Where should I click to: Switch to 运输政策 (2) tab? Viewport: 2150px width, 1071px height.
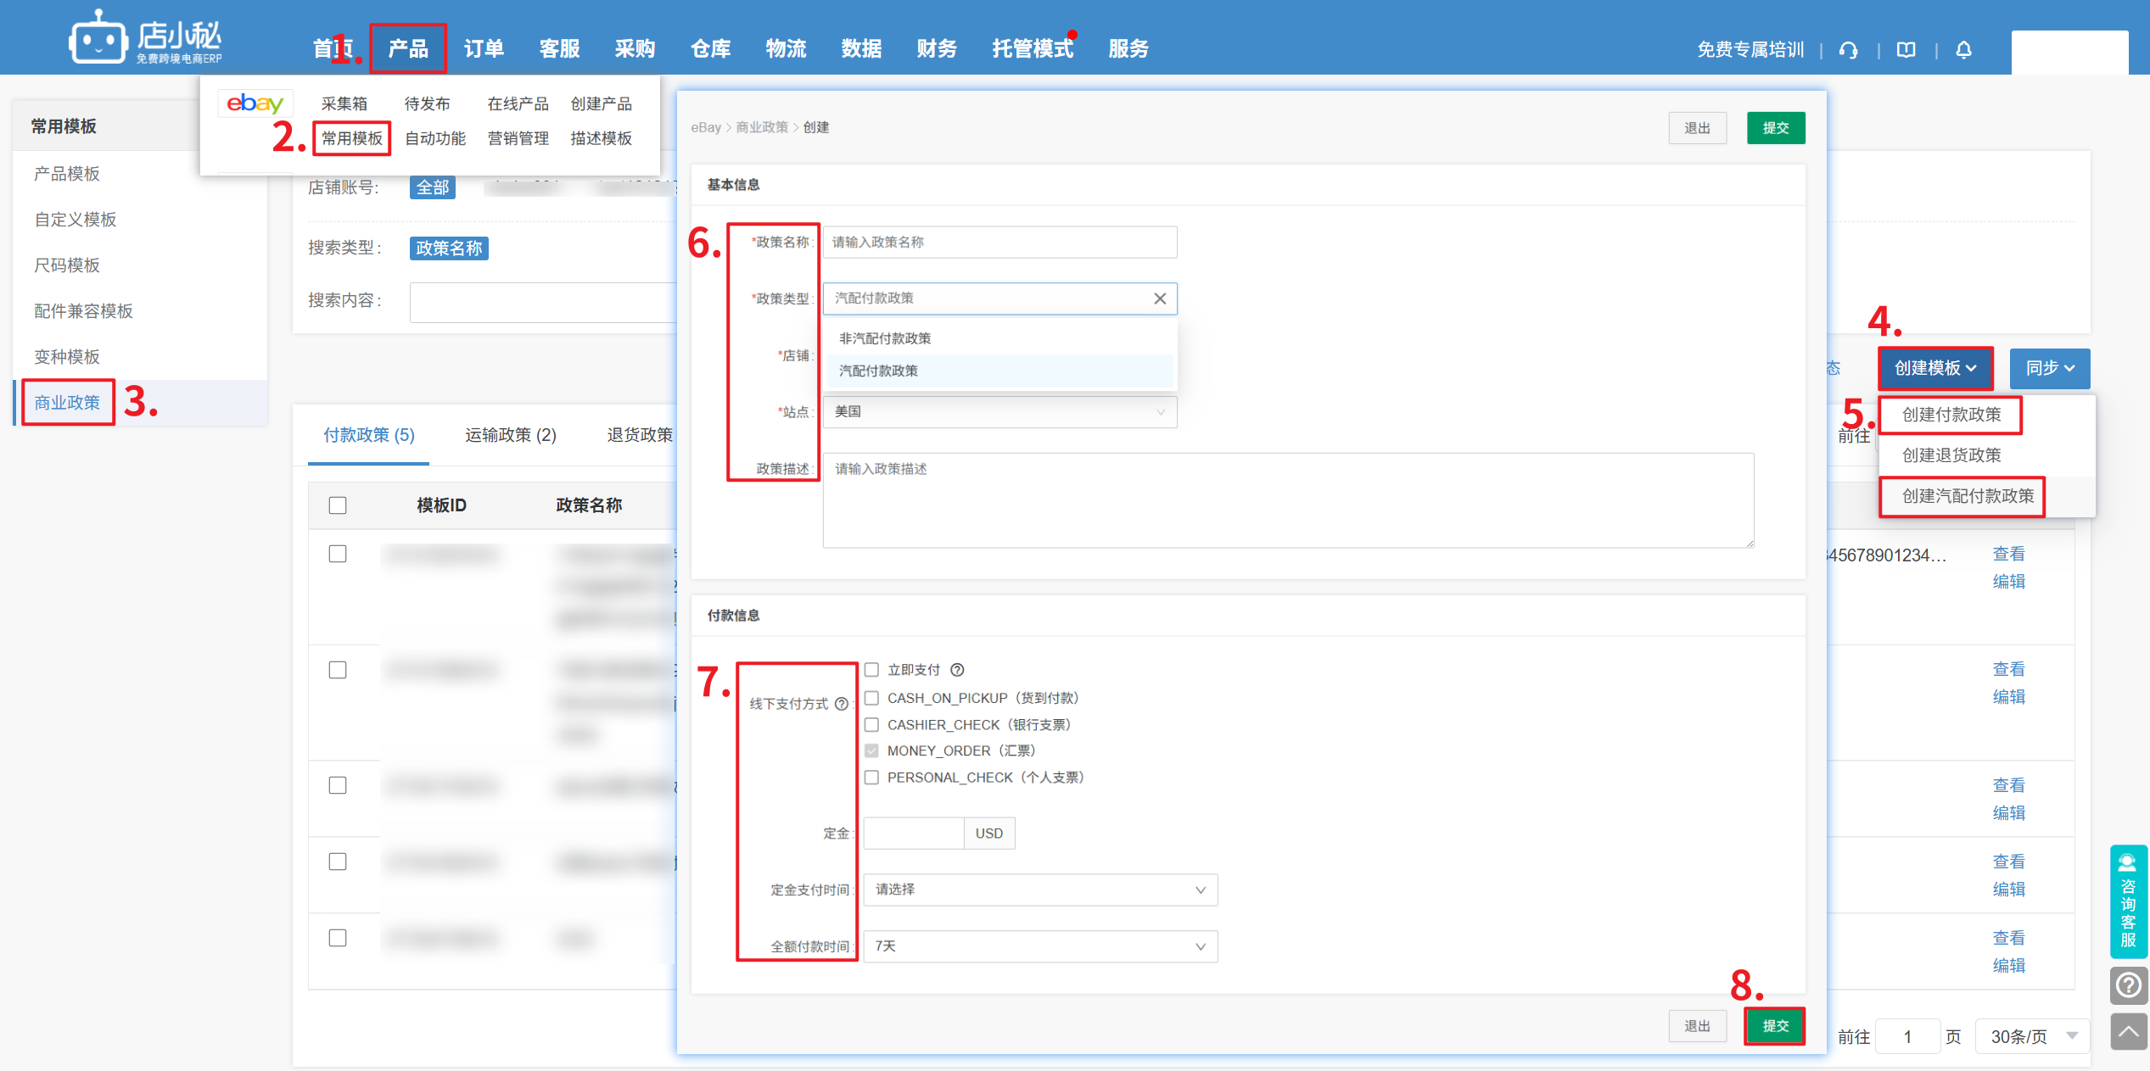pos(510,435)
